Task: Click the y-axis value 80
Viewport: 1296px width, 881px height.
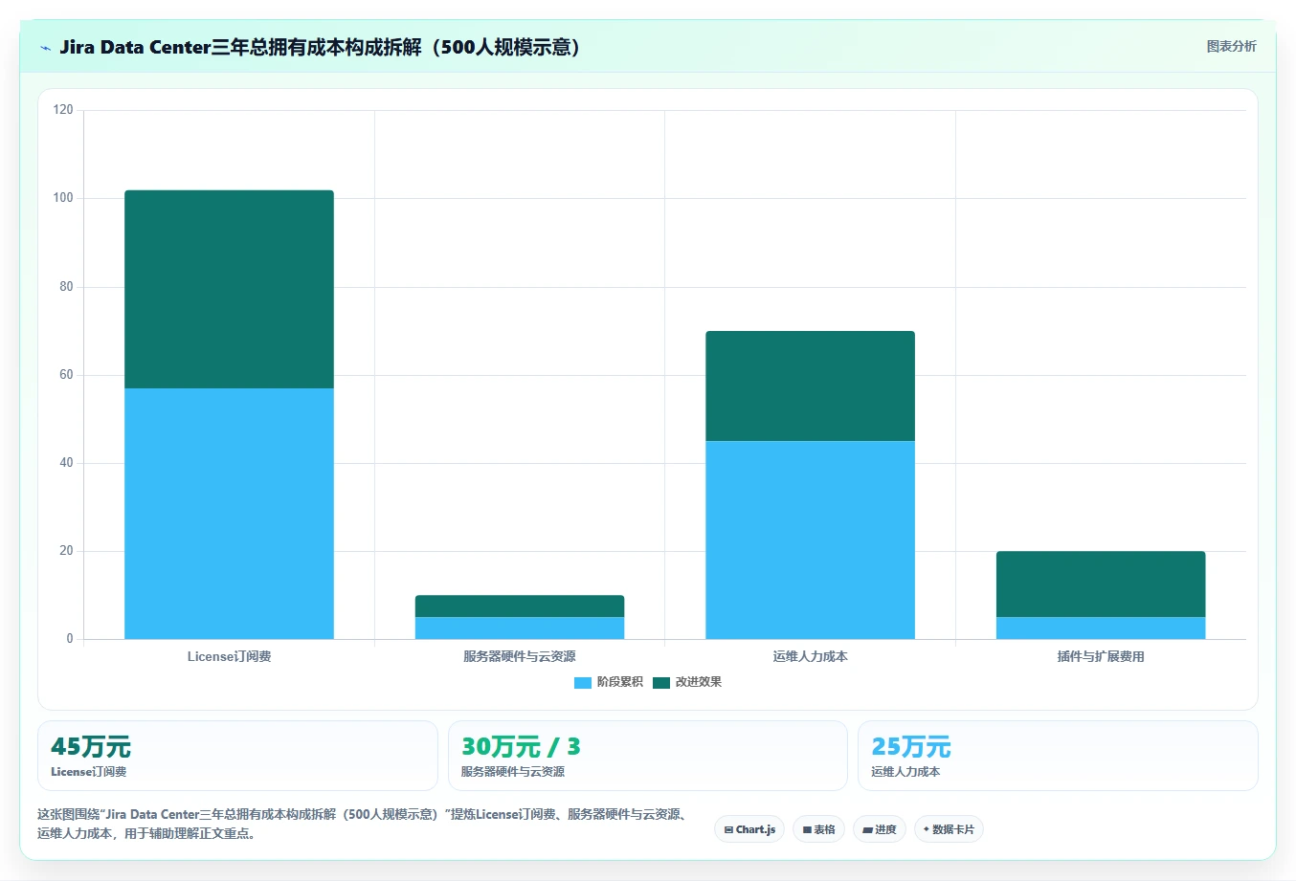Action: coord(66,286)
